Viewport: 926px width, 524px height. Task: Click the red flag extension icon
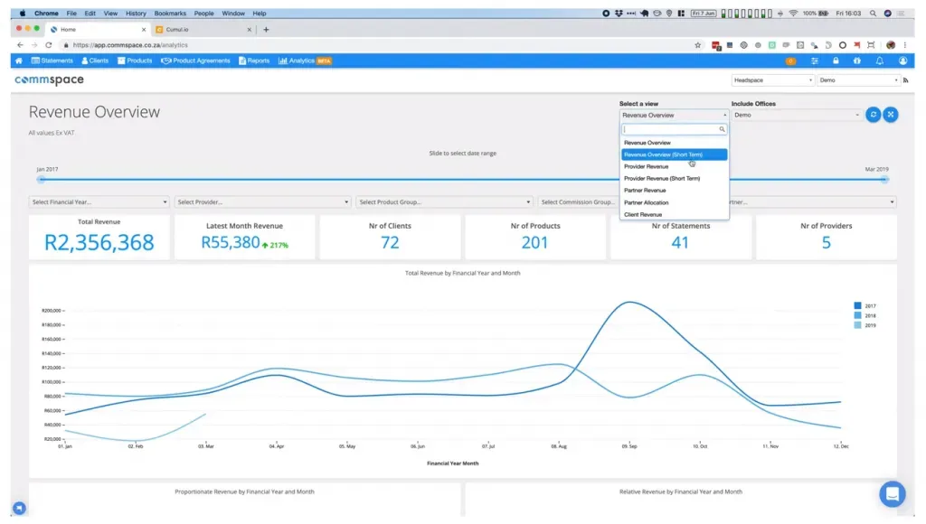point(857,45)
